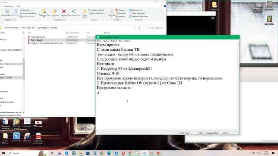The width and height of the screenshot is (278, 156).
Task: Open Notepad Справка menu
Action: pyautogui.click(x=127, y=41)
